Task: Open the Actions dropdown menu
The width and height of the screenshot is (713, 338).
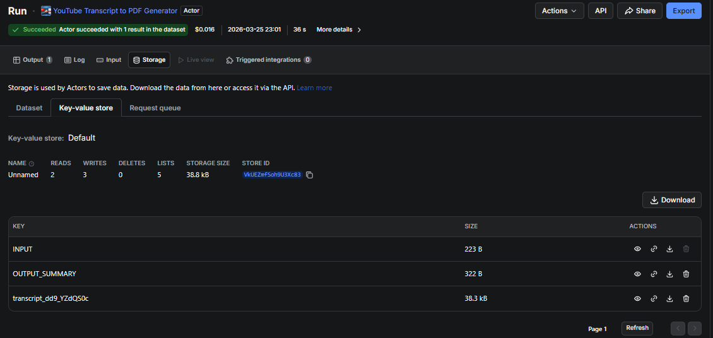Action: pyautogui.click(x=559, y=11)
